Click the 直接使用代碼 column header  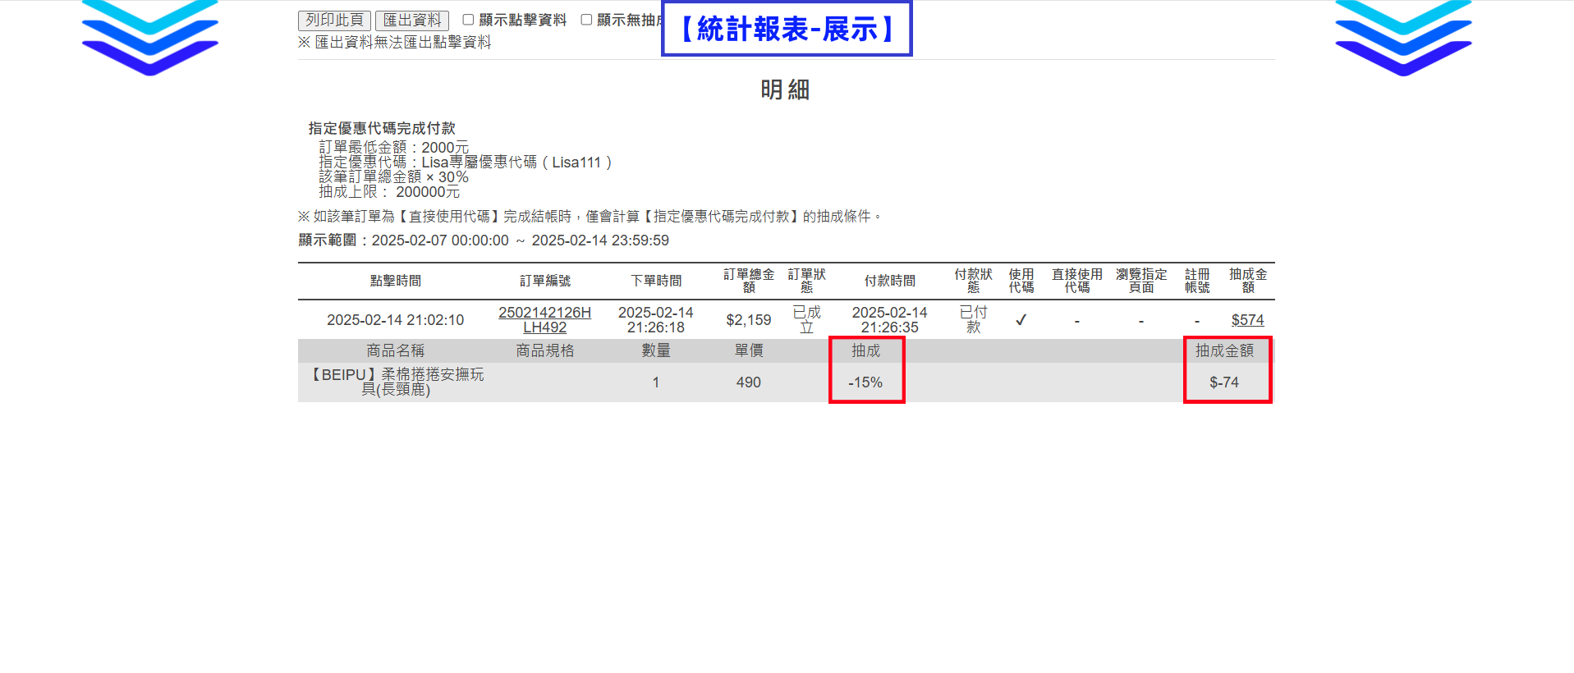click(1077, 281)
